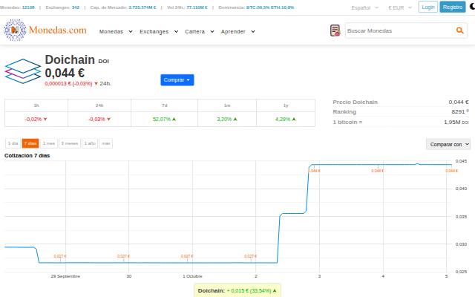475x297 pixels.
Task: Click the 24h change 0,000013 € (-0,03%) text
Action: [68, 83]
